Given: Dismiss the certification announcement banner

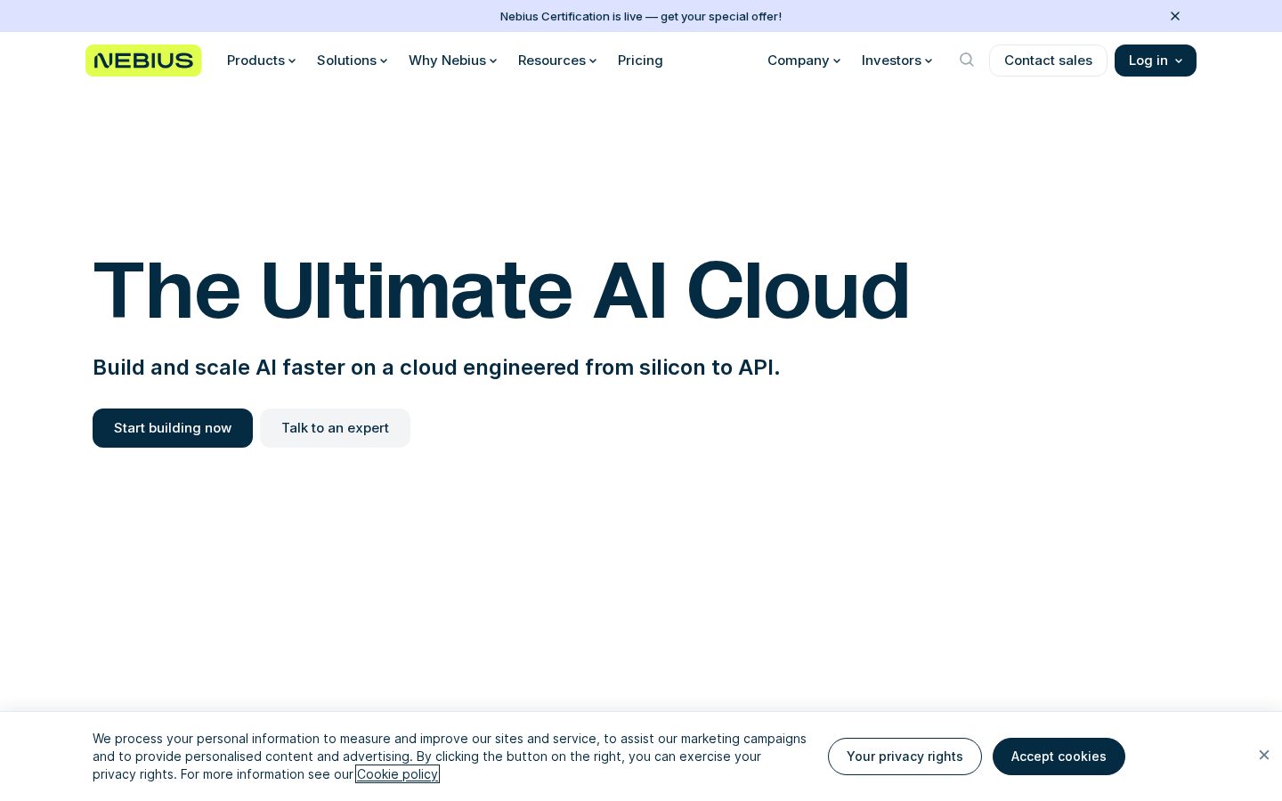Looking at the screenshot, I should [x=1175, y=16].
